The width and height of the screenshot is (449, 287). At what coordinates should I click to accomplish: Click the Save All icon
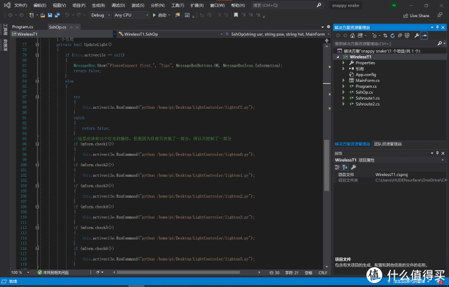click(57, 15)
